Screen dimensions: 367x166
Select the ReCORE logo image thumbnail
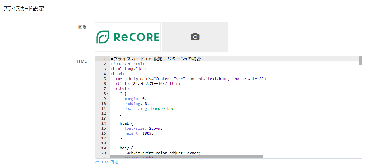(x=128, y=37)
